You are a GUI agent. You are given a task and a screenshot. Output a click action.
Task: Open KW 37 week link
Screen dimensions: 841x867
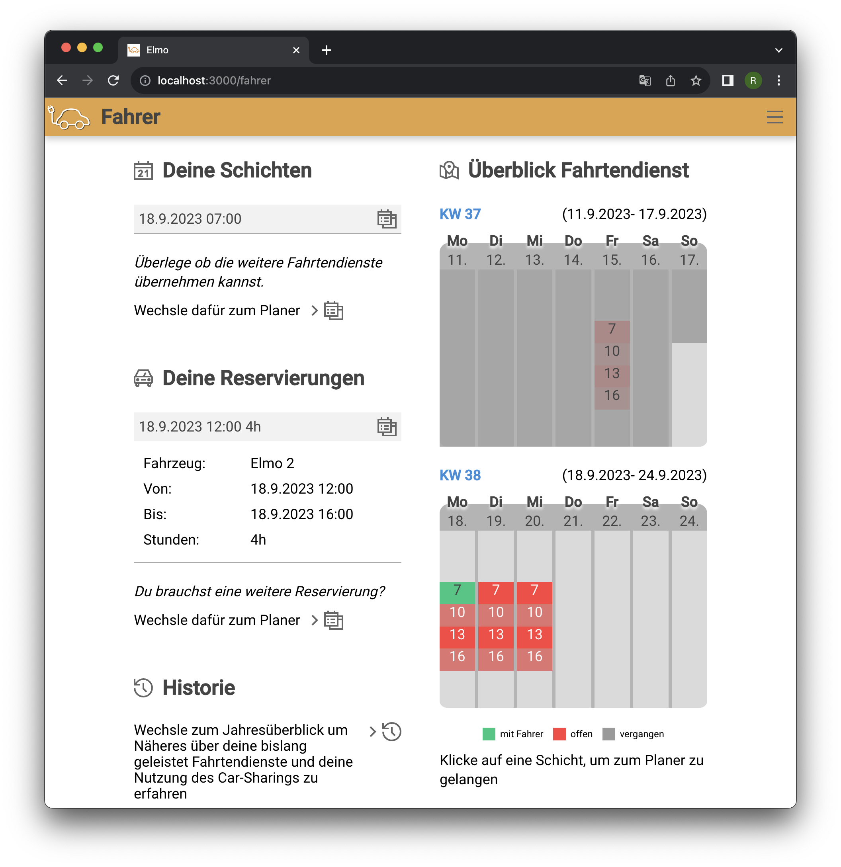[x=460, y=214]
